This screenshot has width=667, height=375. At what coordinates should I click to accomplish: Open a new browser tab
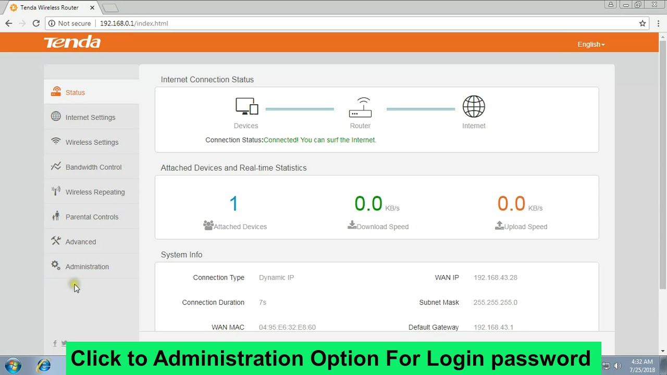(110, 8)
